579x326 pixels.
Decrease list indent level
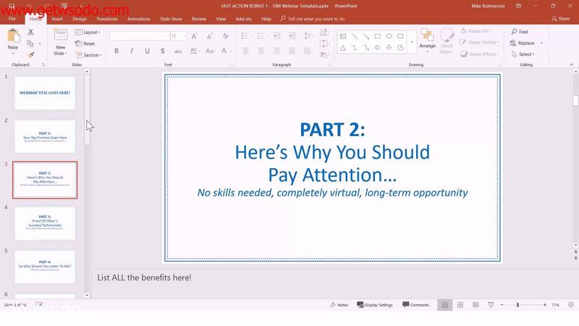click(276, 35)
